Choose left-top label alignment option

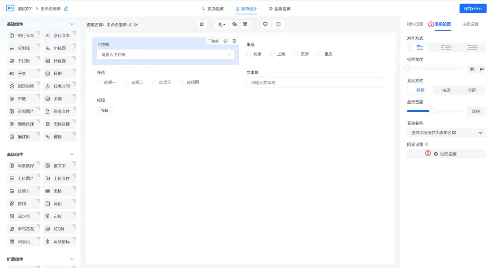pyautogui.click(x=420, y=47)
